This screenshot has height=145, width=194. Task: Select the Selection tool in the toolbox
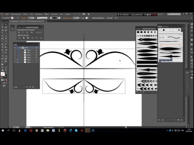click(x=2, y=25)
